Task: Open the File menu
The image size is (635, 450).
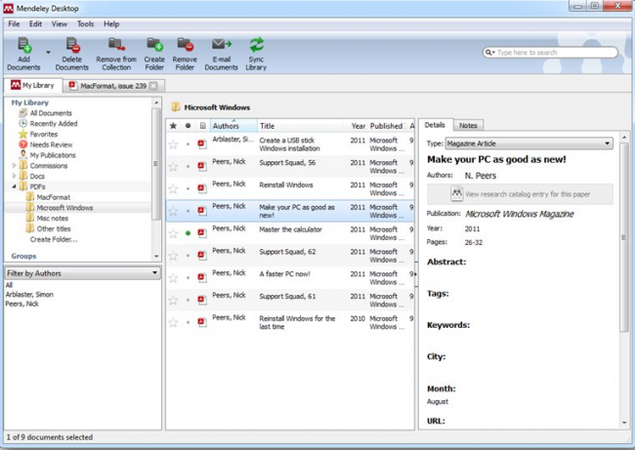Action: [x=14, y=23]
